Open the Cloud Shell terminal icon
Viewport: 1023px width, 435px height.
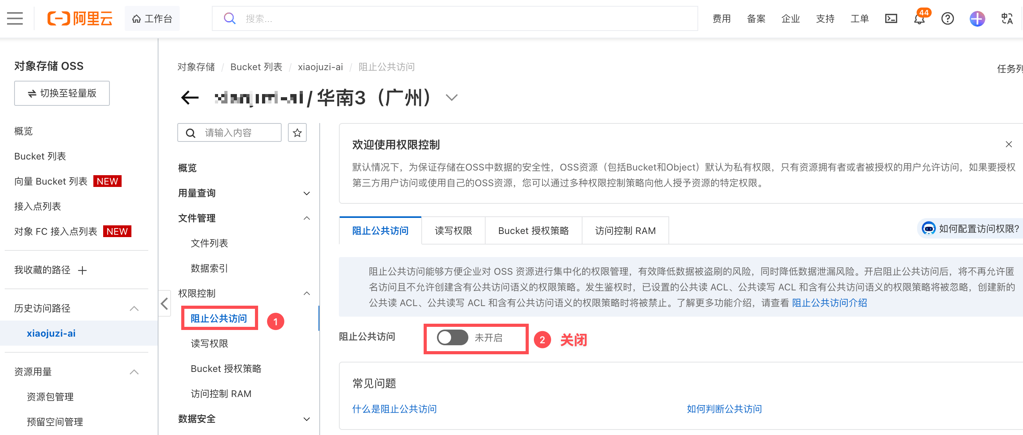tap(891, 18)
